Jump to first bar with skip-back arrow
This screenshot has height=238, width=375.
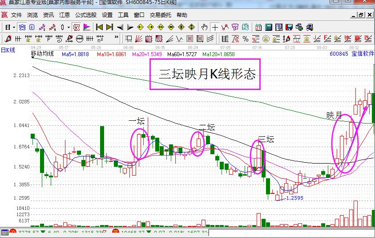(x=100, y=27)
